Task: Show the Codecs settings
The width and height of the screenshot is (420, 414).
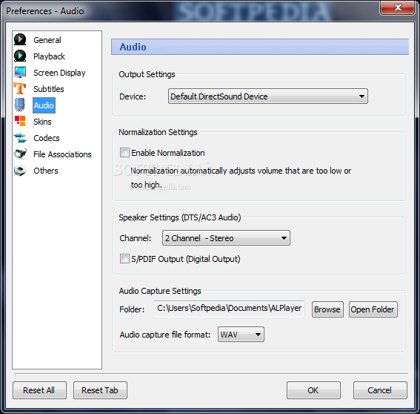Action: pos(47,138)
